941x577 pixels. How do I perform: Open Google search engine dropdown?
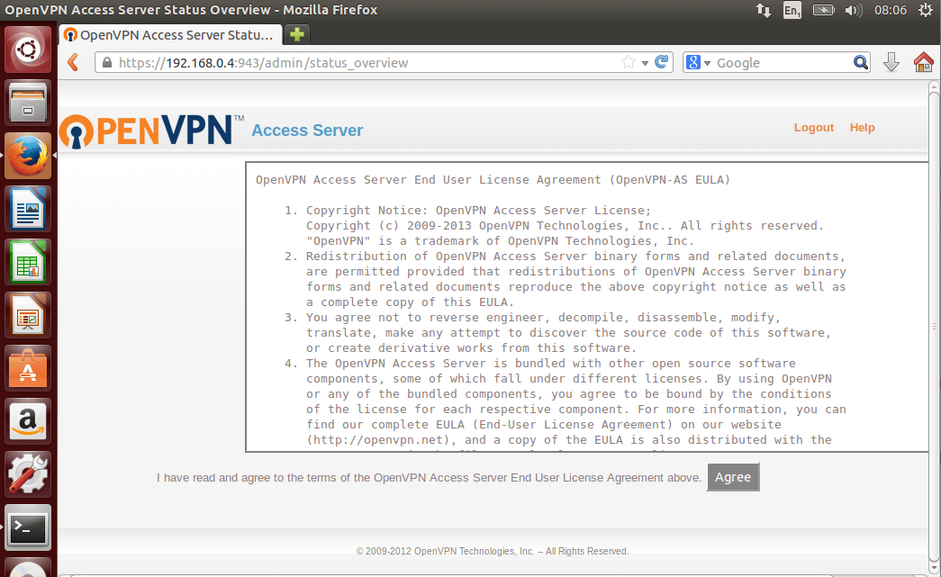pos(707,63)
